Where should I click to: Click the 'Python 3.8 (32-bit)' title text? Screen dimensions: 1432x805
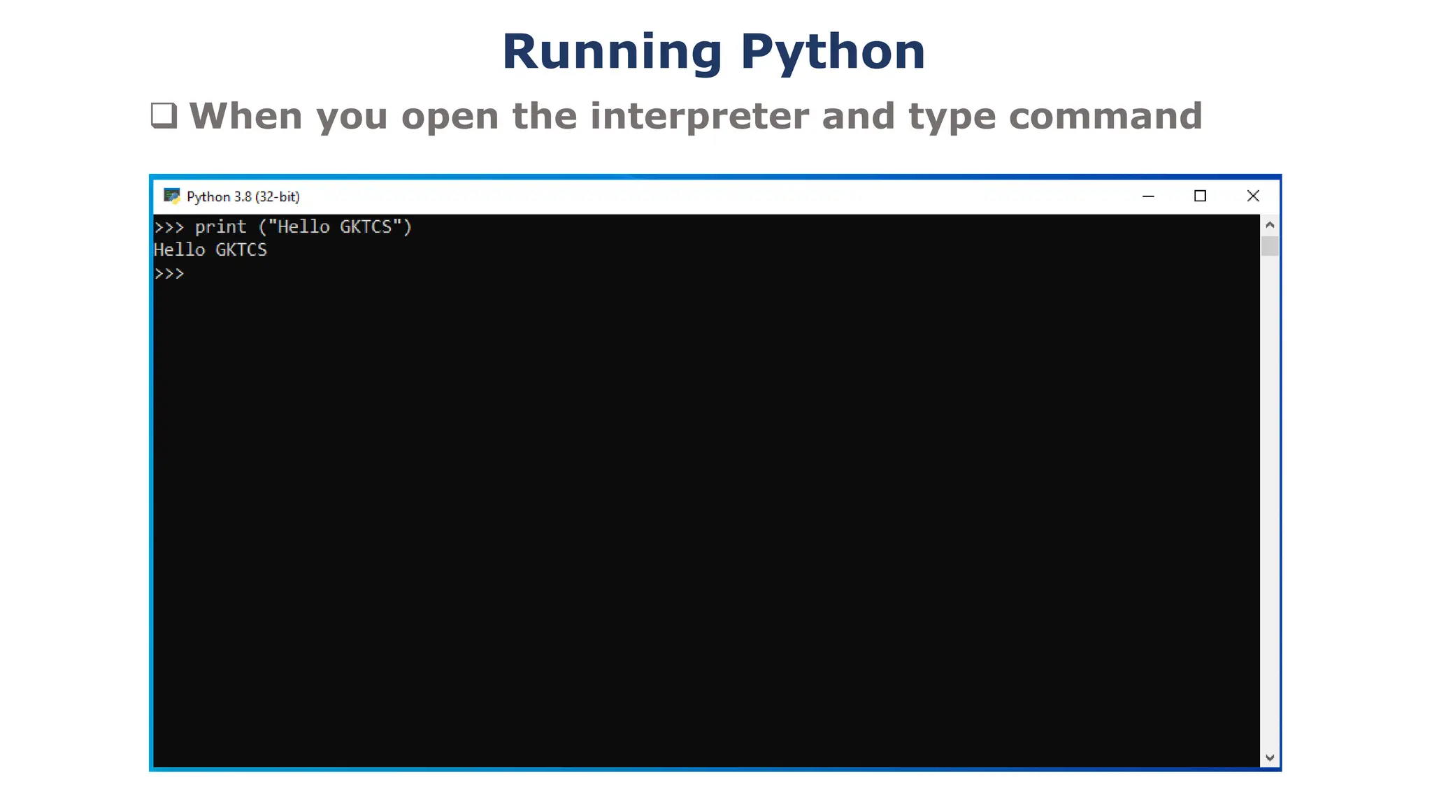[x=243, y=197]
